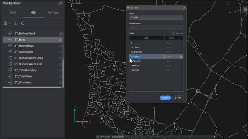This screenshot has height=139, width=248.
Task: Show the ST_SpotHeight layer
Action: (x=60, y=52)
